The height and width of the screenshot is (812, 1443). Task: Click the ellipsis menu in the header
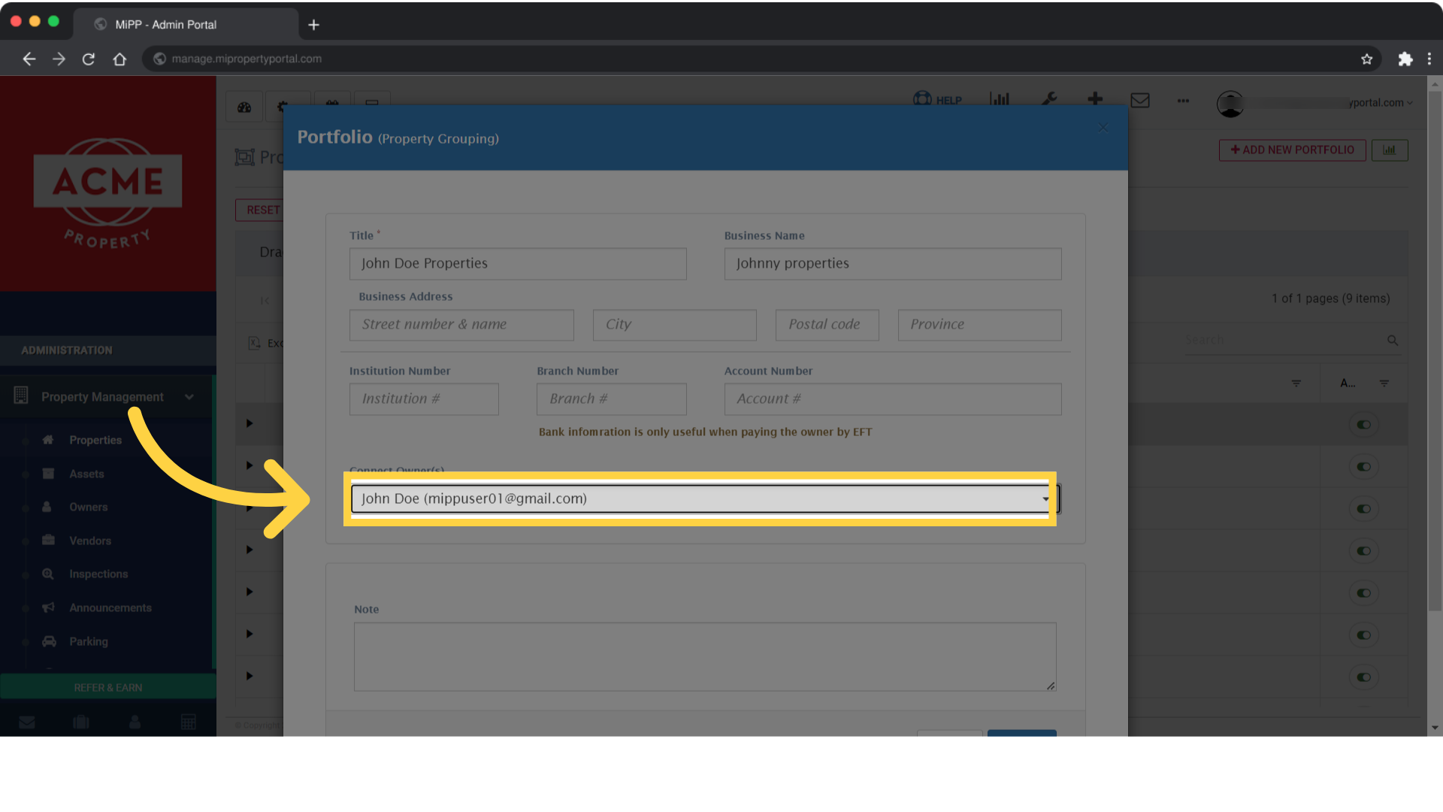(x=1182, y=100)
